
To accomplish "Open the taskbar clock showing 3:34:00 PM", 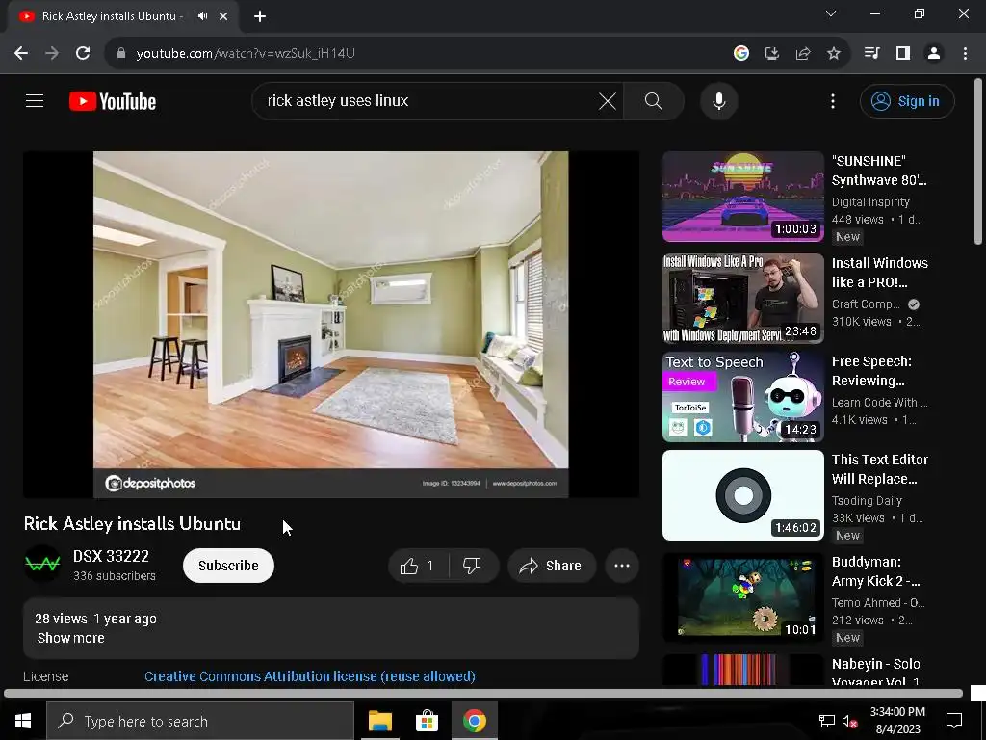I will [x=897, y=721].
